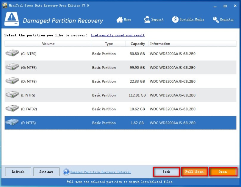Click the Damaged Partition Recovery header icon
The height and width of the screenshot is (187, 241).
(x=12, y=19)
